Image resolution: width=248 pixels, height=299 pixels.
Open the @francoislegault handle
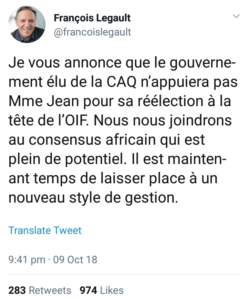[x=93, y=32]
